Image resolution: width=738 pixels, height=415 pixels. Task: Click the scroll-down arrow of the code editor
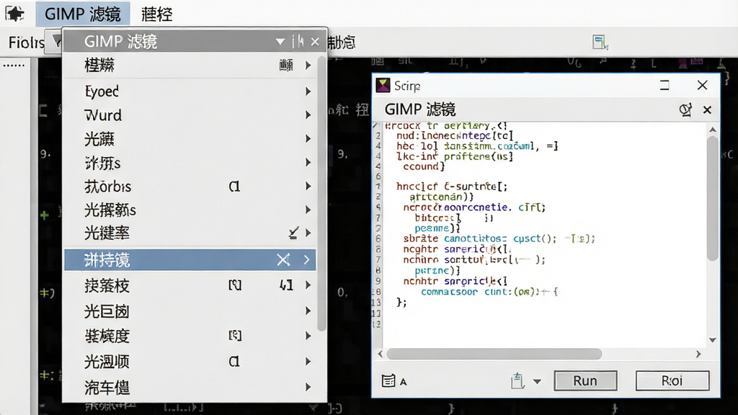tap(713, 340)
